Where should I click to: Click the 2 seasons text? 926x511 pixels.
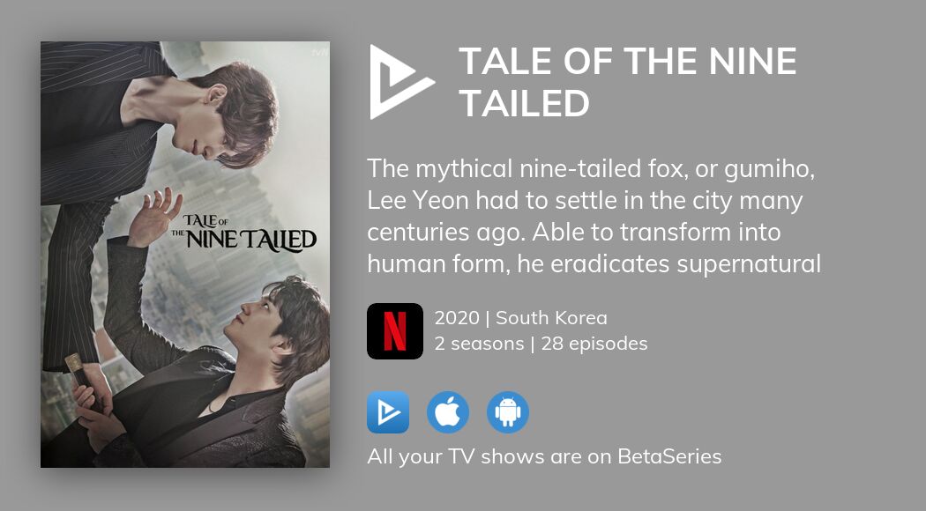(479, 344)
